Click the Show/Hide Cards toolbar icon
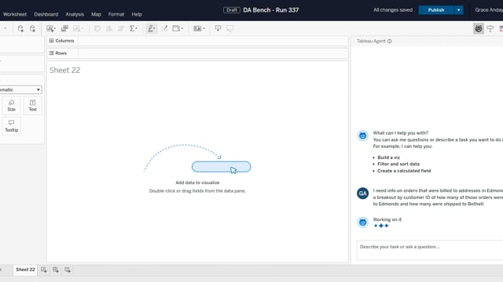This screenshot has width=503, height=282. (197, 28)
